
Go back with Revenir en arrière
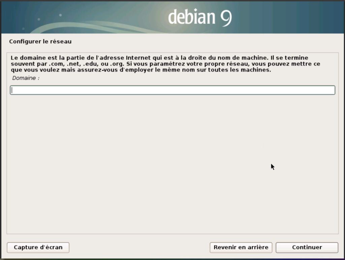point(241,248)
